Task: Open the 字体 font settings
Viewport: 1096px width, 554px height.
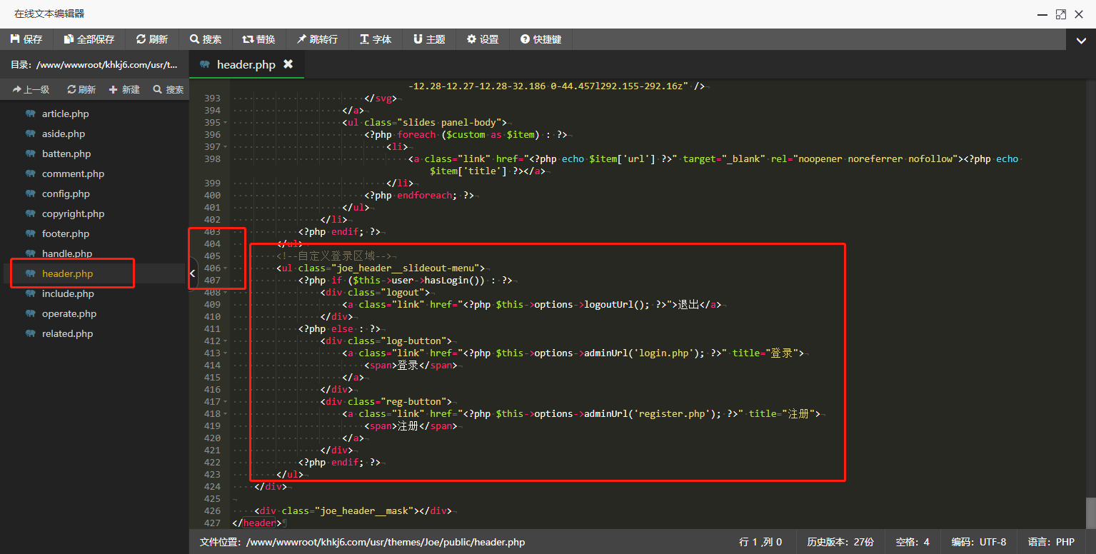Action: pos(376,39)
